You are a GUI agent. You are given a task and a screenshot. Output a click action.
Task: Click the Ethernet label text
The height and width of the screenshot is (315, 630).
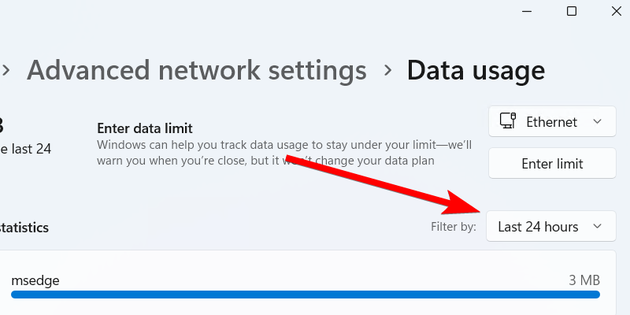[x=551, y=122]
